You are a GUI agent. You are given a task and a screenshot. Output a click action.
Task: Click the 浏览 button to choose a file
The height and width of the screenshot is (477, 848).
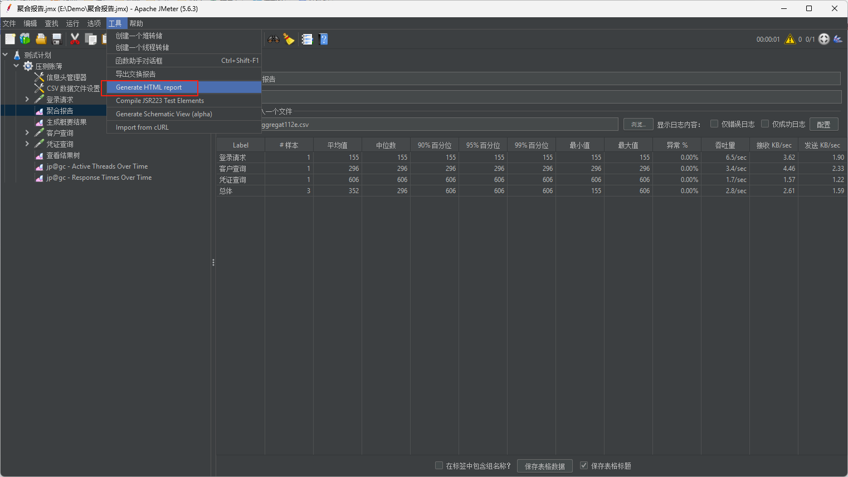[x=638, y=124]
